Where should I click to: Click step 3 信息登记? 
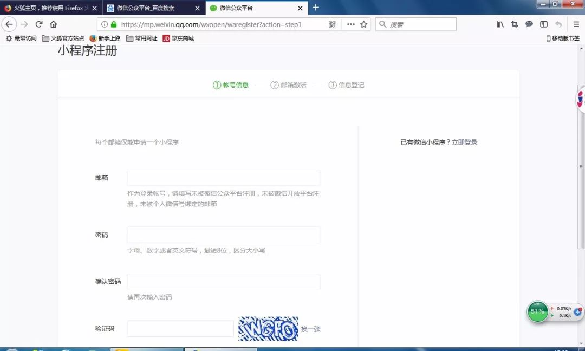tap(346, 85)
